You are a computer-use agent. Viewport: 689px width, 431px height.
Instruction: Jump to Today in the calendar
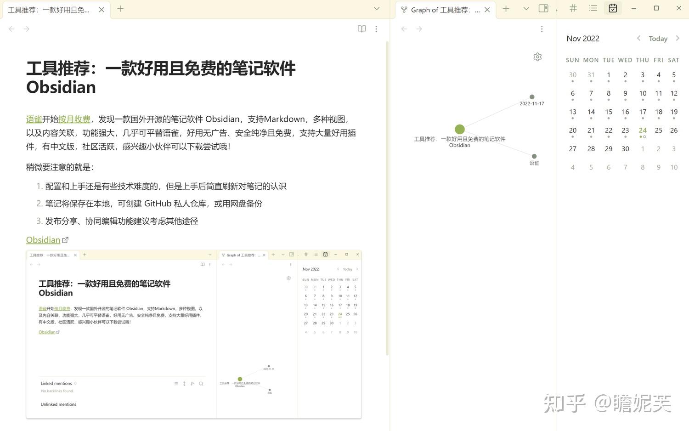(658, 38)
